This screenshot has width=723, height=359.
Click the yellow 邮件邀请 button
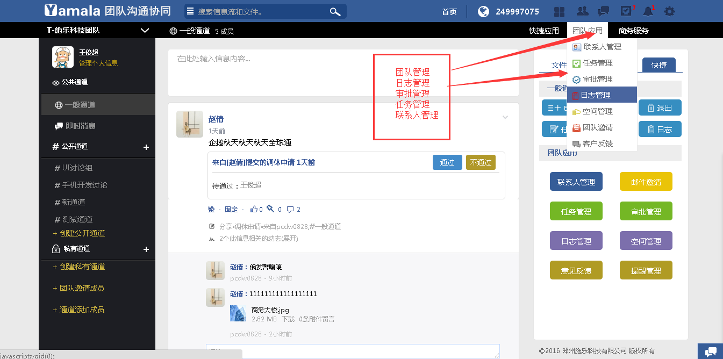(x=646, y=182)
